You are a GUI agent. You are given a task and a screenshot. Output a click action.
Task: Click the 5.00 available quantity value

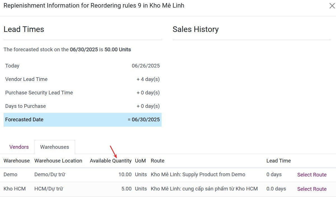126,189
